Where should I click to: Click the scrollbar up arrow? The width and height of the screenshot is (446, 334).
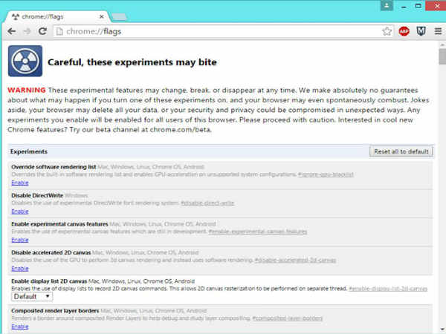(442, 45)
